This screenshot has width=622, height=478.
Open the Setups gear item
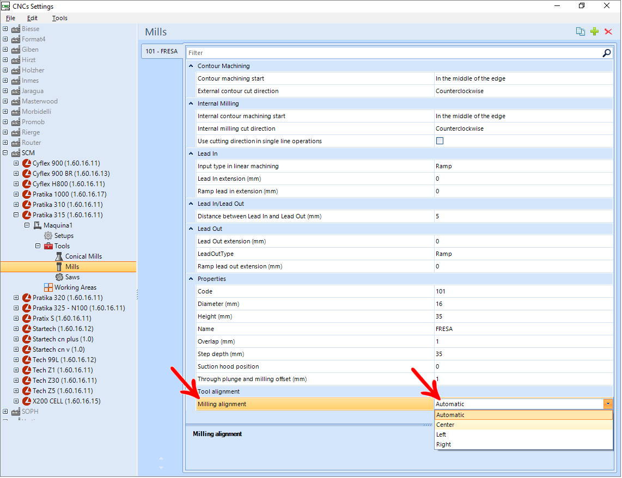pos(48,236)
